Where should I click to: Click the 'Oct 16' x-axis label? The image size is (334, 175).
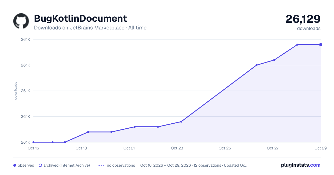click(33, 148)
